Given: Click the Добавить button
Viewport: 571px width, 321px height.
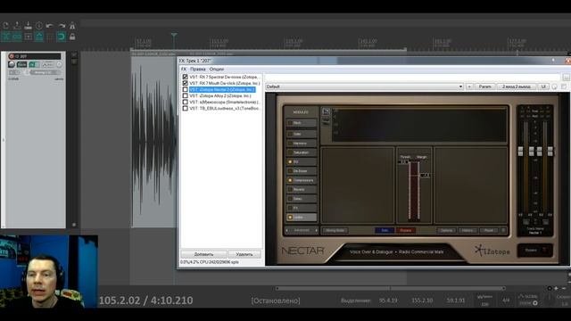Looking at the screenshot, I should tap(203, 254).
